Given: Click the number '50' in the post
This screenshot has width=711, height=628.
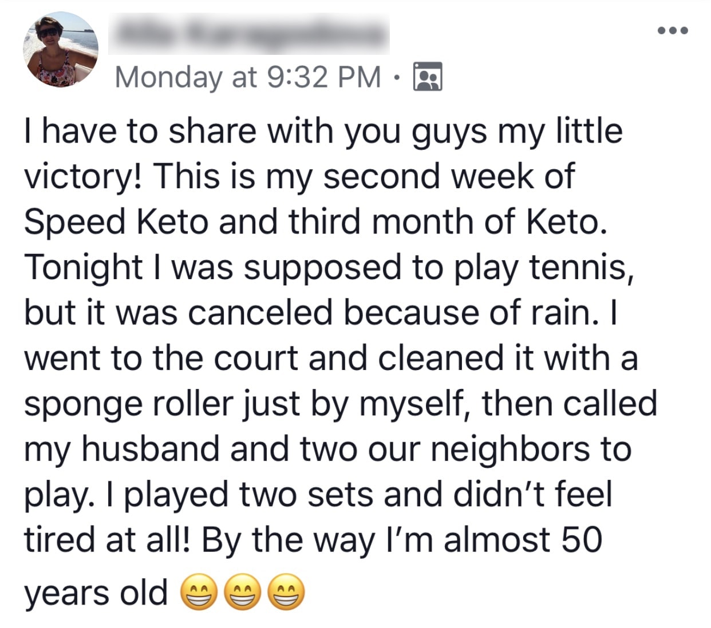Looking at the screenshot, I should coord(582,540).
